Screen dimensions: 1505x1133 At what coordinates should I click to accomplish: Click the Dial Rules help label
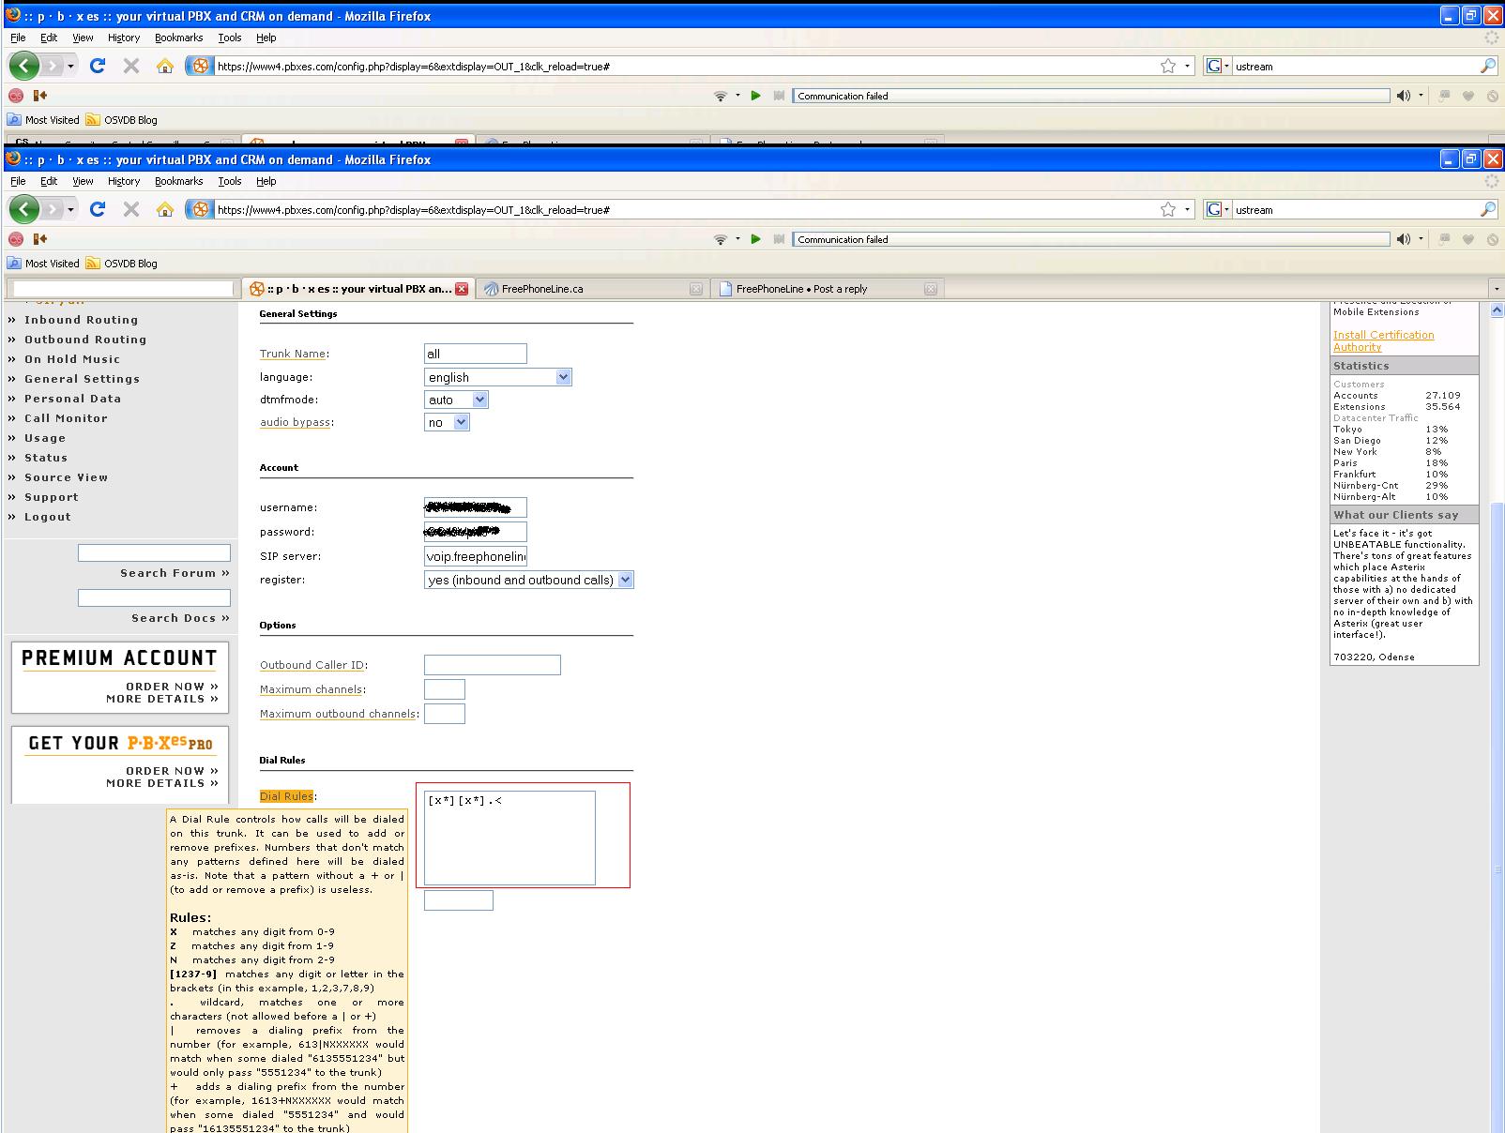[x=286, y=796]
